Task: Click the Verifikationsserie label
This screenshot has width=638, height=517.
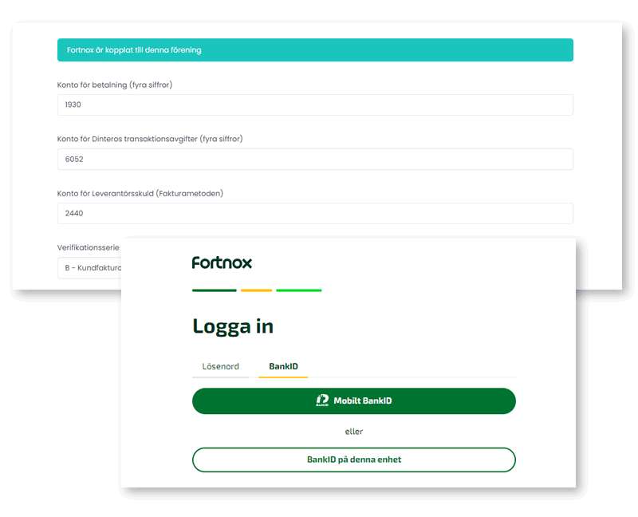Action: (x=89, y=247)
